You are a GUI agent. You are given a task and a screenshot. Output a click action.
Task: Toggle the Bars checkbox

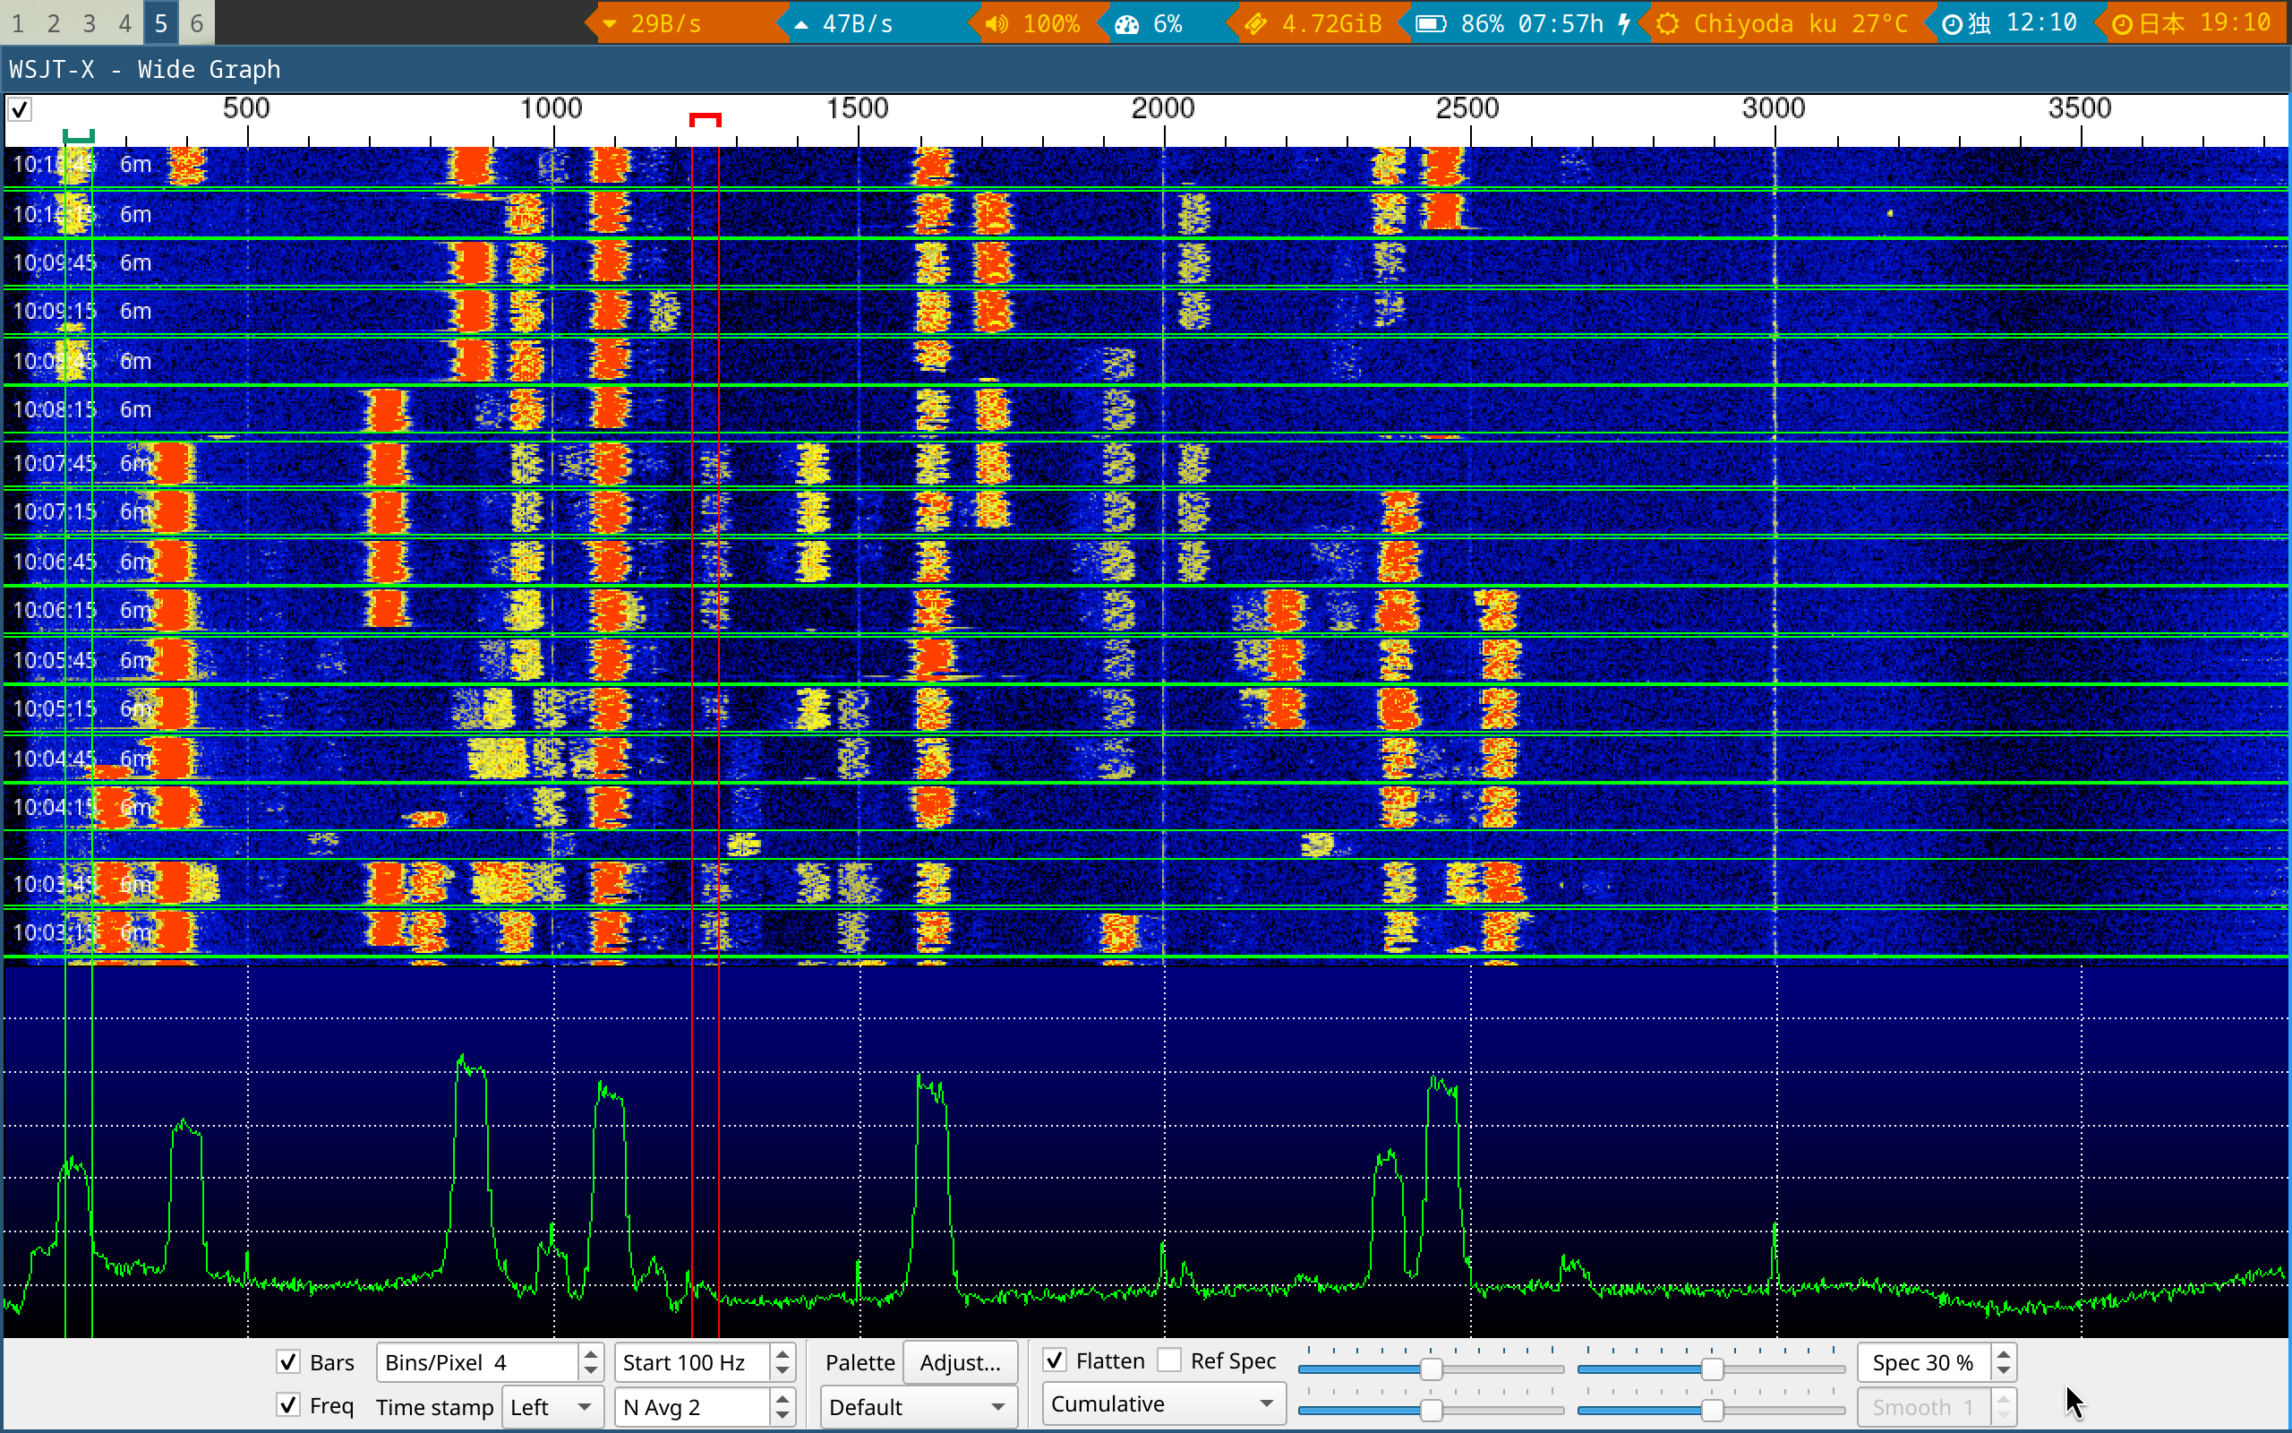(x=288, y=1362)
